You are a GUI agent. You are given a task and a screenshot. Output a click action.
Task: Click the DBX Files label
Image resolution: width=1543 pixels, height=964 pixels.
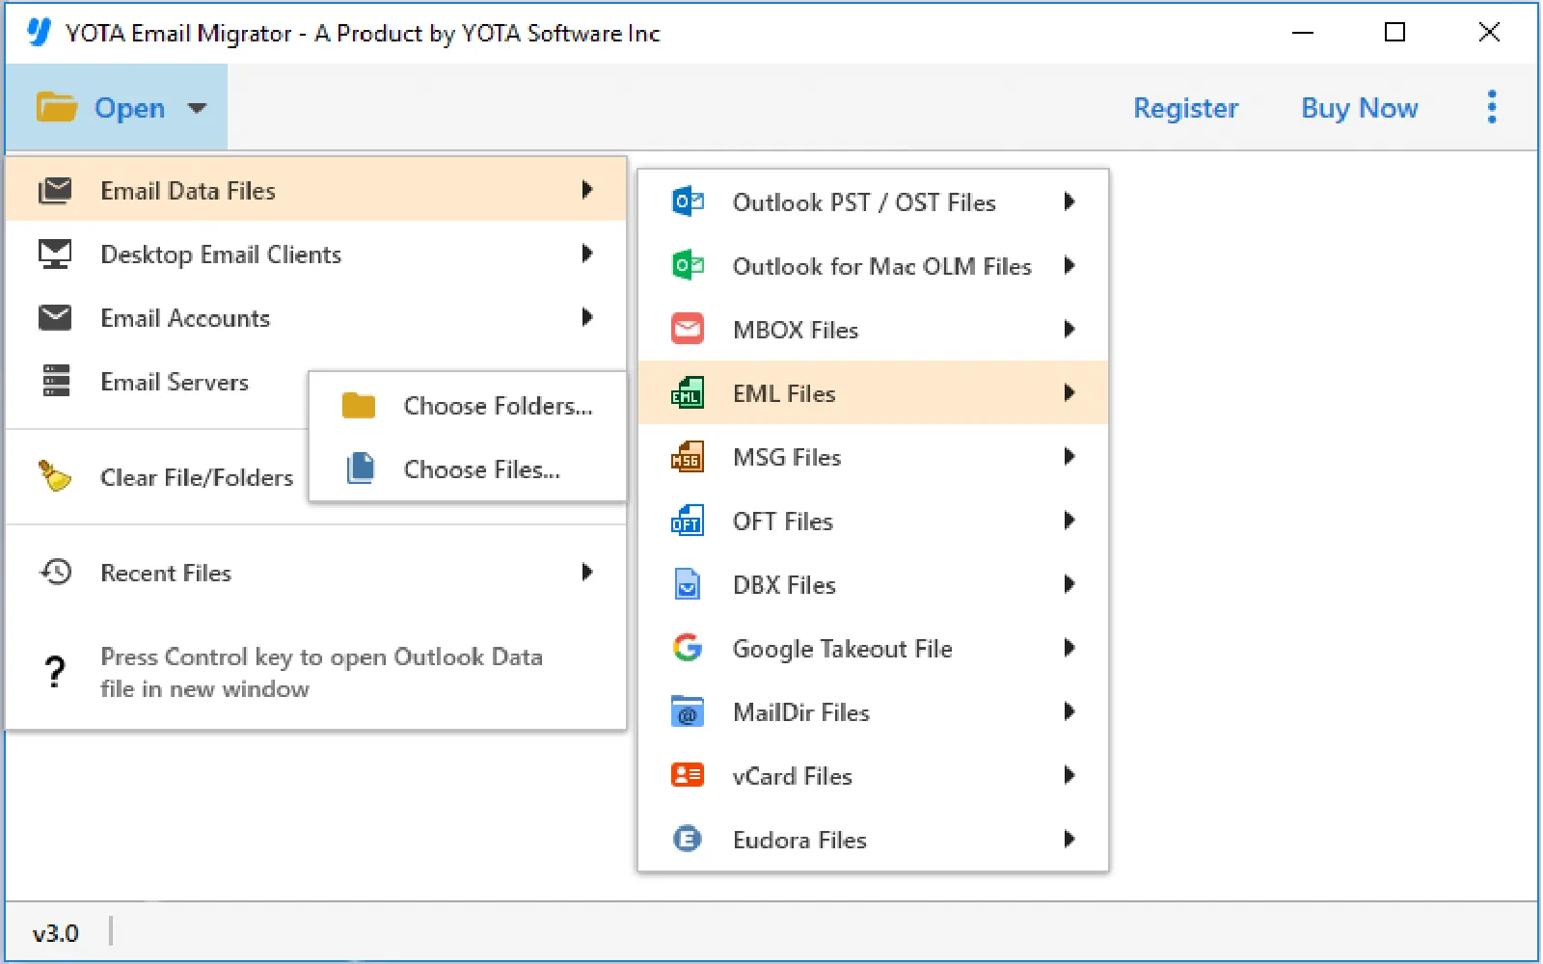(x=784, y=585)
